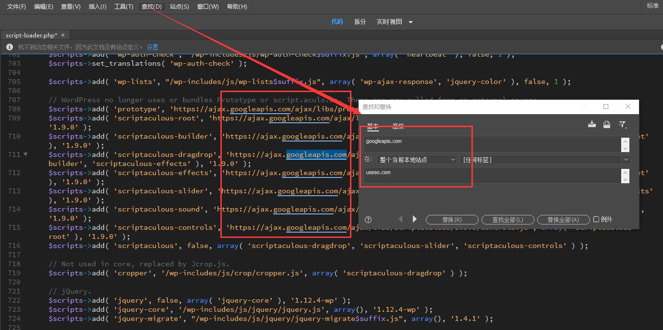The image size is (663, 330).
Task: Click the replace field containing useso.com
Action: [x=493, y=175]
